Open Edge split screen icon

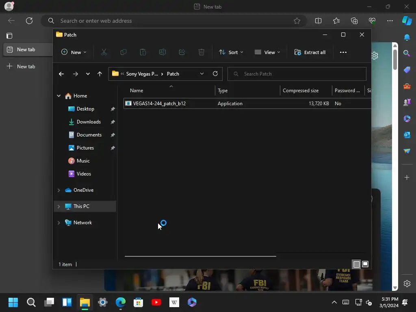318,21
